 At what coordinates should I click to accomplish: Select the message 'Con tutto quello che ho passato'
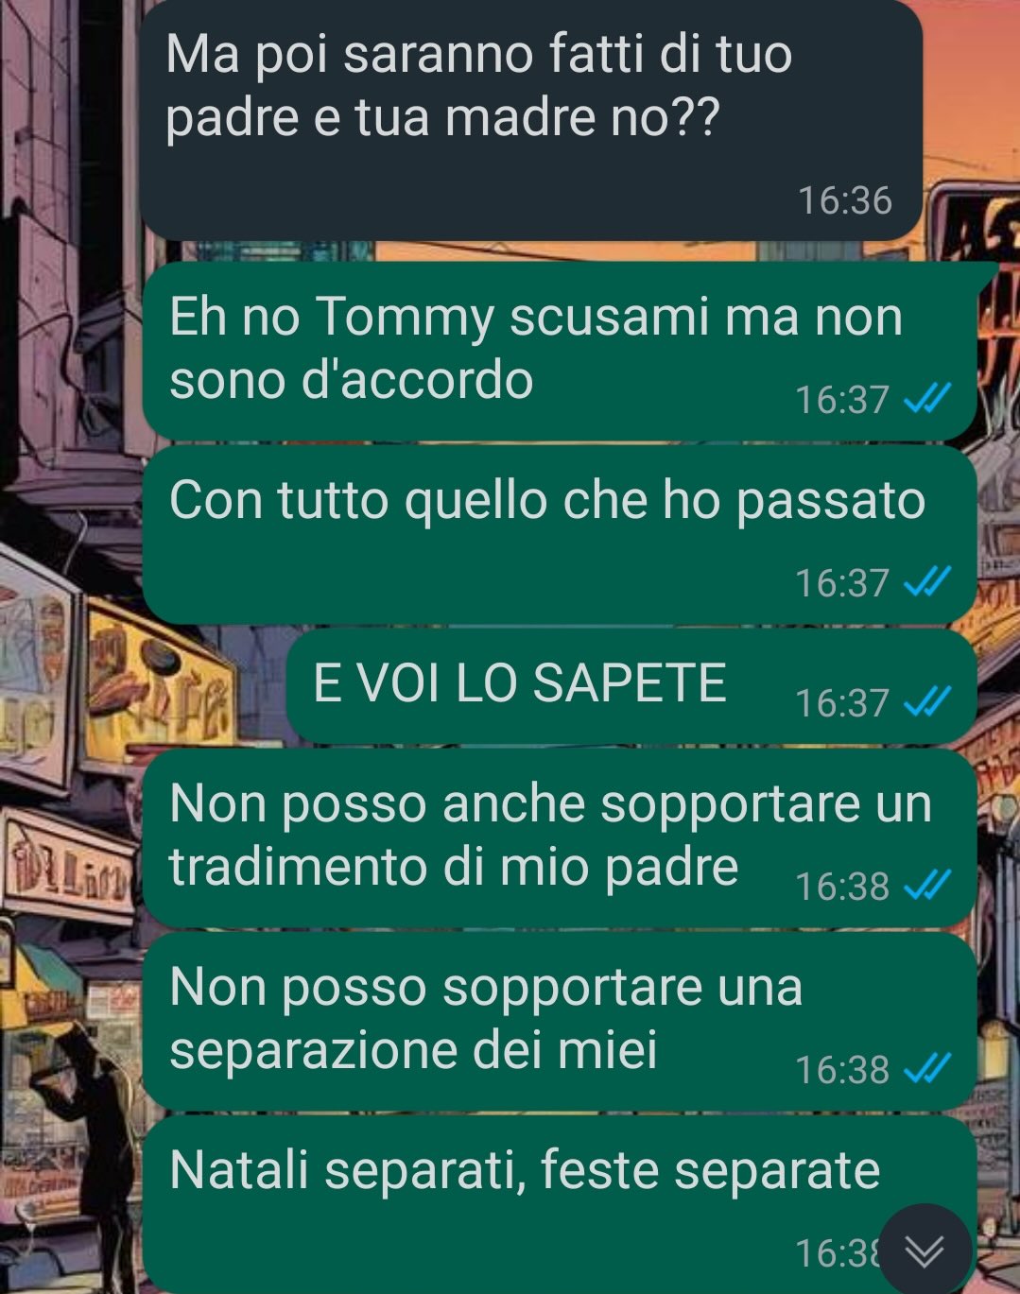tap(559, 535)
